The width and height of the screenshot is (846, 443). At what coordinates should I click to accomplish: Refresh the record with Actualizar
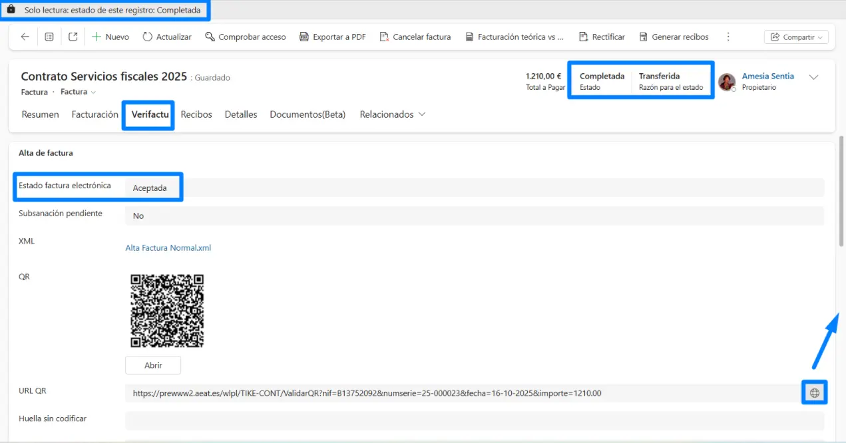tap(167, 37)
